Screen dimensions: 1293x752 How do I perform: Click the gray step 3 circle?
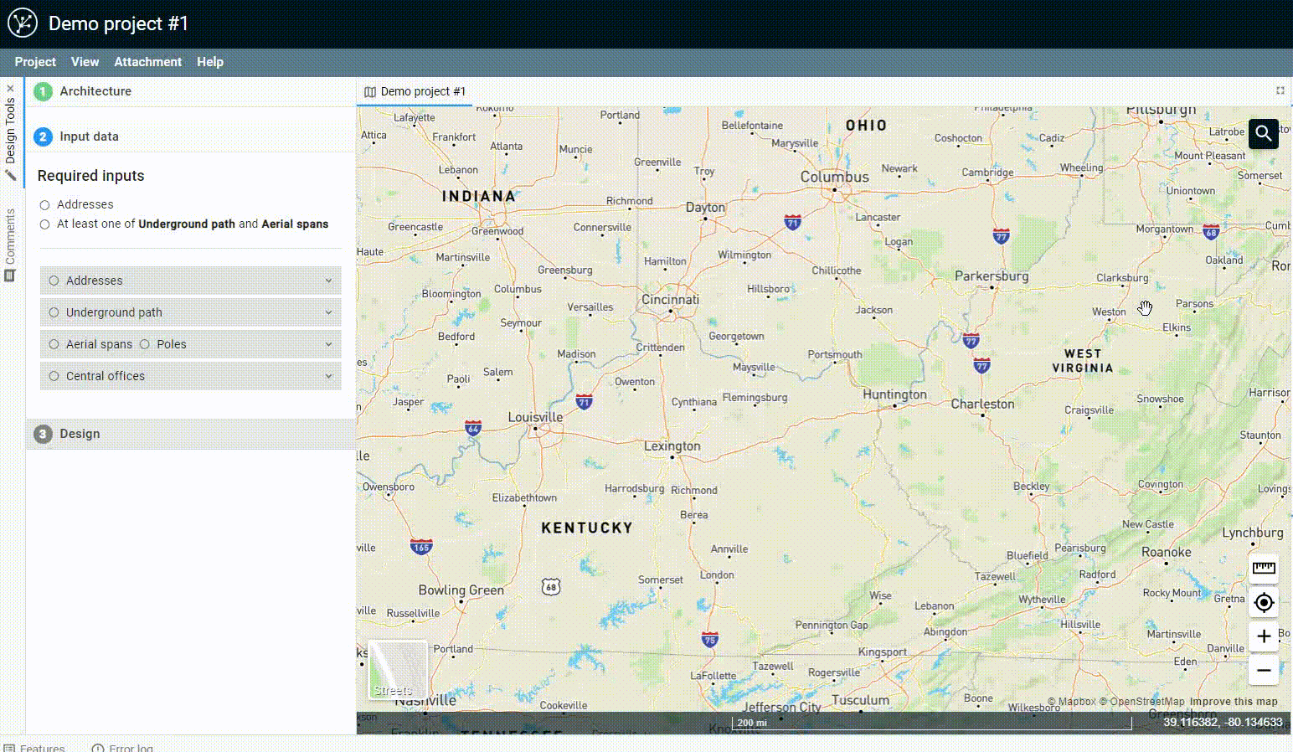43,434
